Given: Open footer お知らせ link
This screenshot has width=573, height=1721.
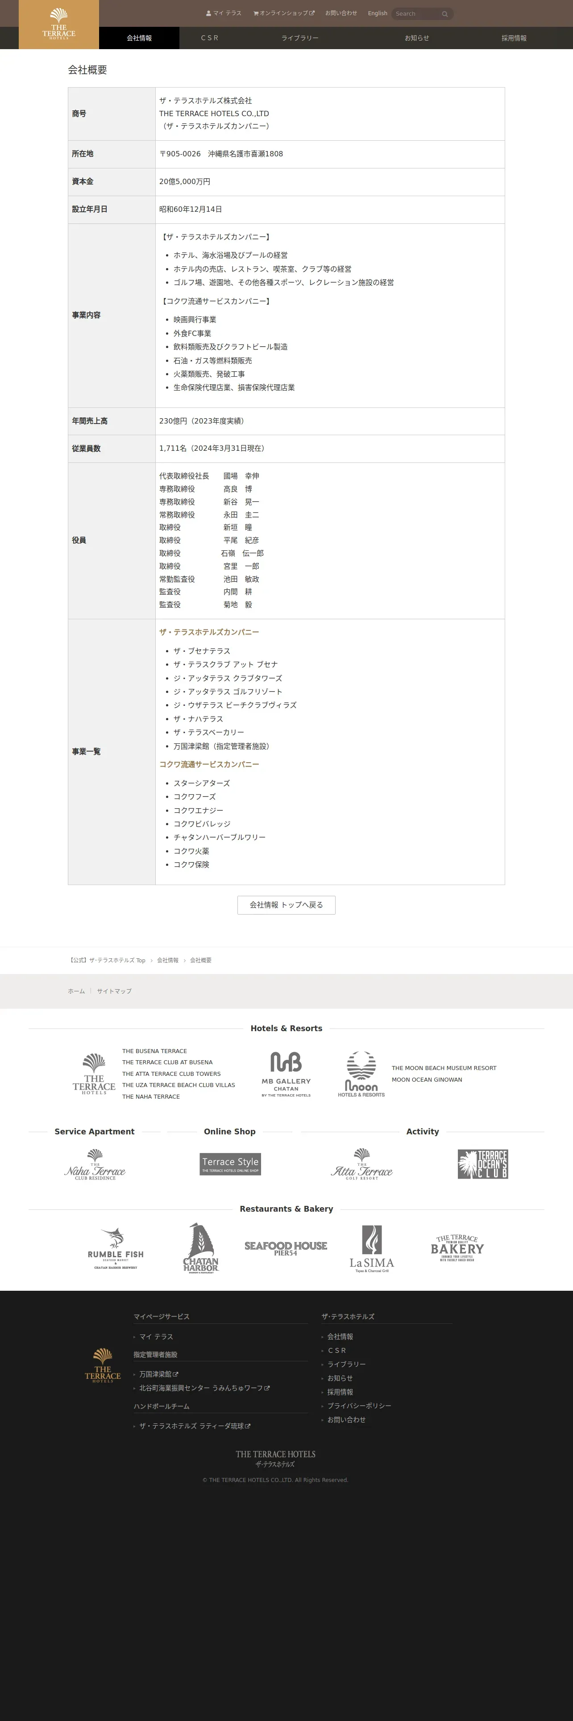Looking at the screenshot, I should point(340,1378).
